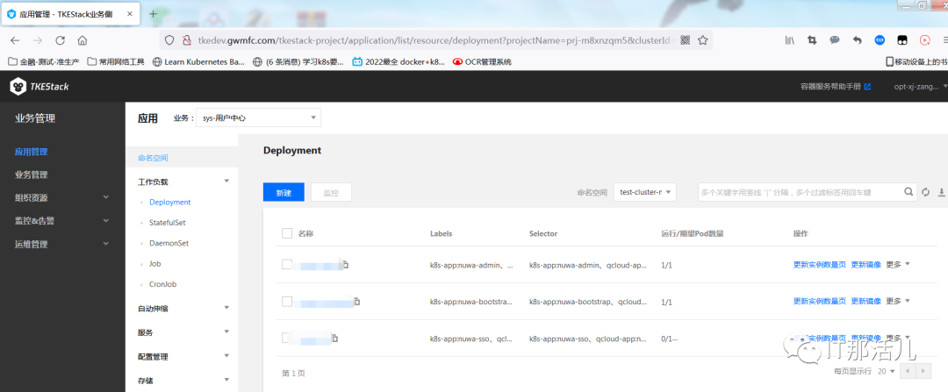Open the blue infinity extension icon
This screenshot has width=948, height=392.
pyautogui.click(x=880, y=40)
